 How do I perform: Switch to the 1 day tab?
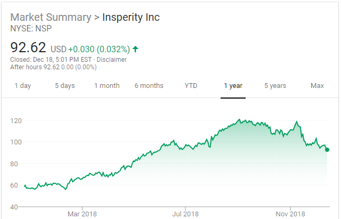(22, 86)
